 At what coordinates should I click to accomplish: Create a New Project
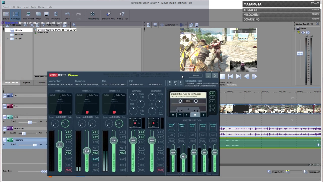tap(28, 16)
